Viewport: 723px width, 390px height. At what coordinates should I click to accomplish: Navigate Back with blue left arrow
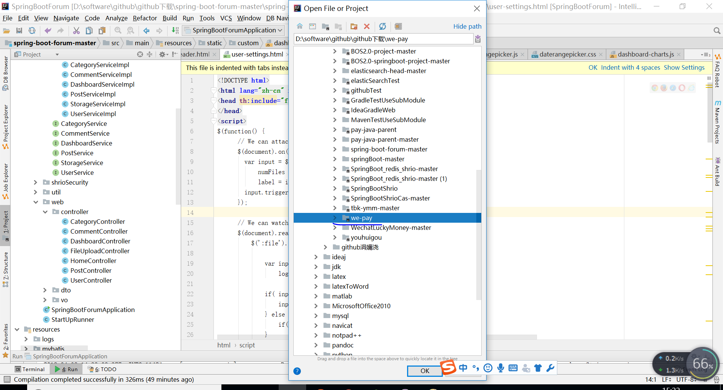point(146,31)
